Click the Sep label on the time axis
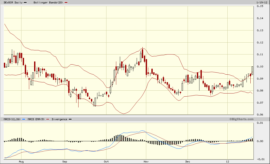270x164 pixels. pos(65,161)
